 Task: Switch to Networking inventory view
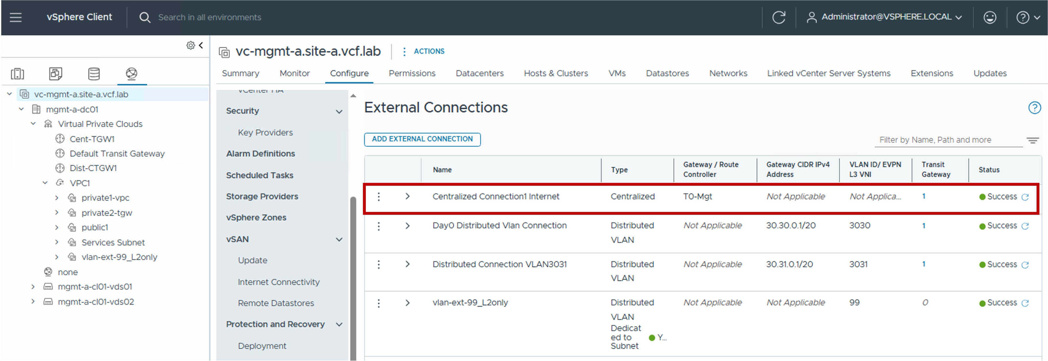(x=131, y=74)
